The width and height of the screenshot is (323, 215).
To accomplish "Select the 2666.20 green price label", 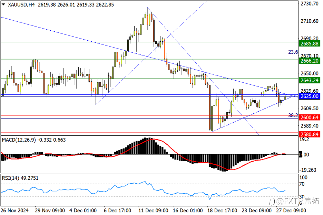I will tap(310, 61).
